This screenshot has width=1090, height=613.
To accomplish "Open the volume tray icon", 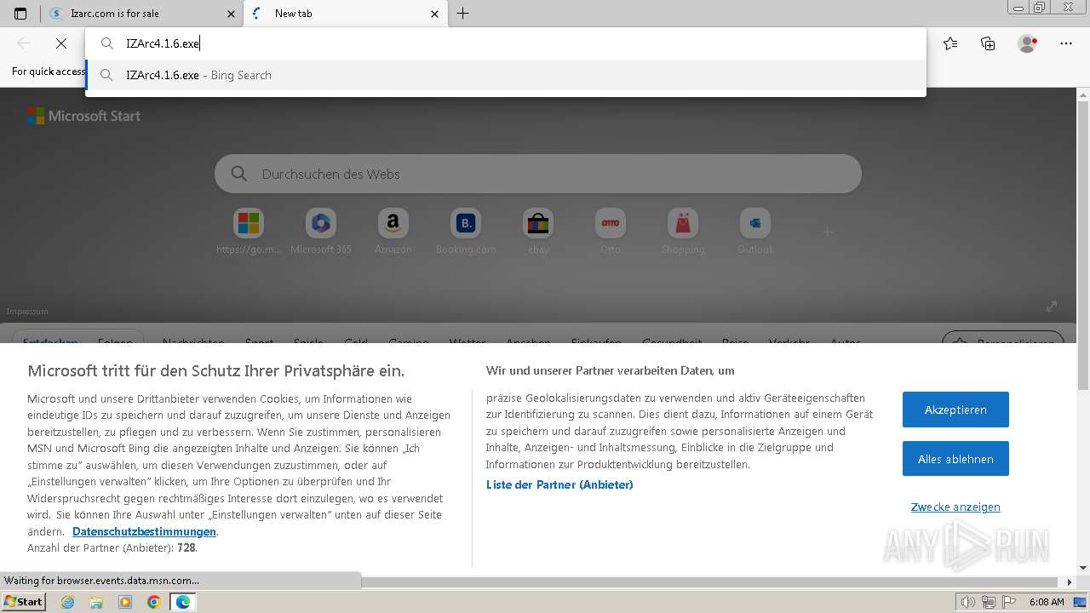I will tap(968, 602).
